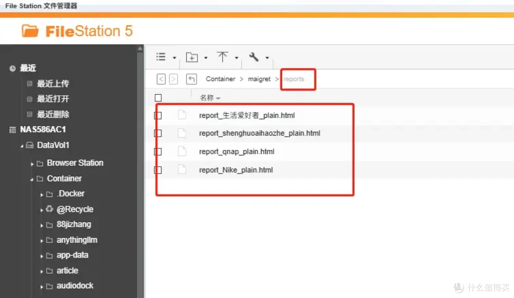Viewport: 514px width, 298px height.
Task: Click the file icon of report_Nike_plain.html
Action: [x=182, y=169]
